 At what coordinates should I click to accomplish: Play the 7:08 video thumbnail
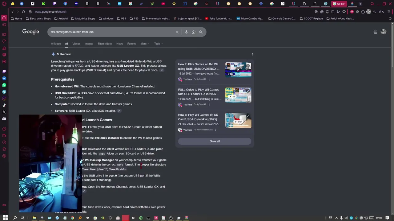click(238, 70)
